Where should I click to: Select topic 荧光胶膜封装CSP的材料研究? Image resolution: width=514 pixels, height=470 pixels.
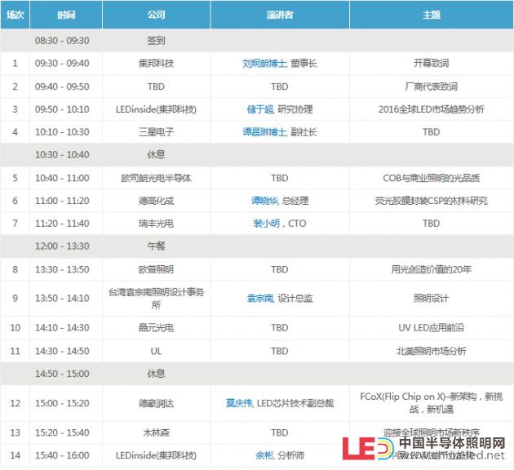(x=432, y=201)
